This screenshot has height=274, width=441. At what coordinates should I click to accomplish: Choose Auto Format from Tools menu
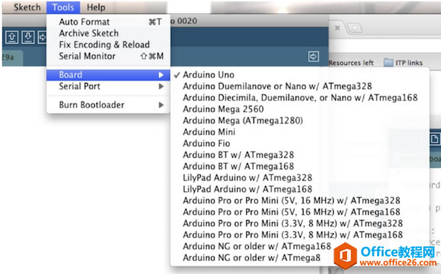109,22
